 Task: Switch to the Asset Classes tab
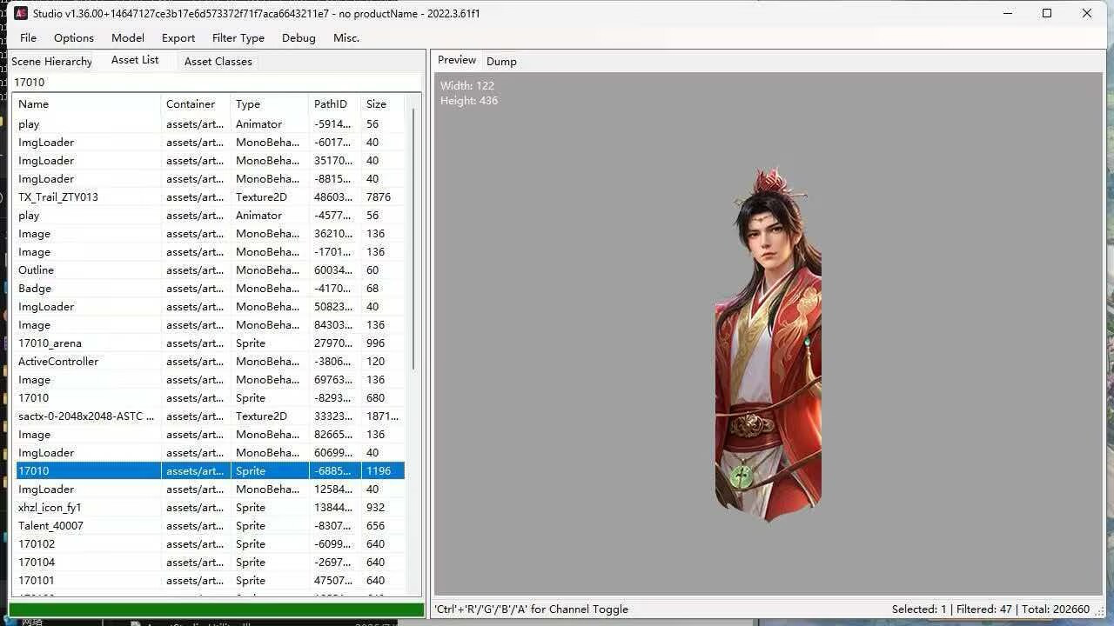pyautogui.click(x=218, y=61)
